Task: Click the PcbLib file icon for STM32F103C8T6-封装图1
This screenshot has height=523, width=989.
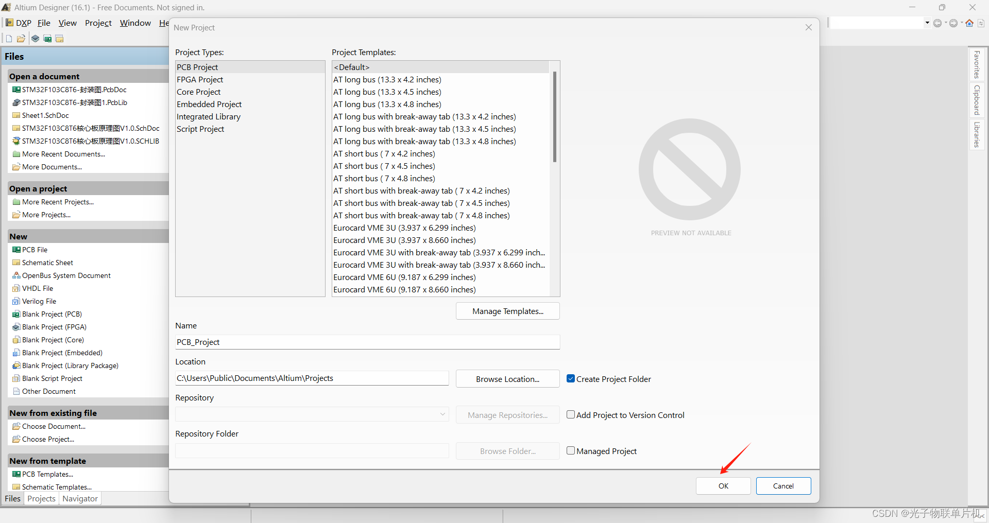Action: (x=16, y=102)
